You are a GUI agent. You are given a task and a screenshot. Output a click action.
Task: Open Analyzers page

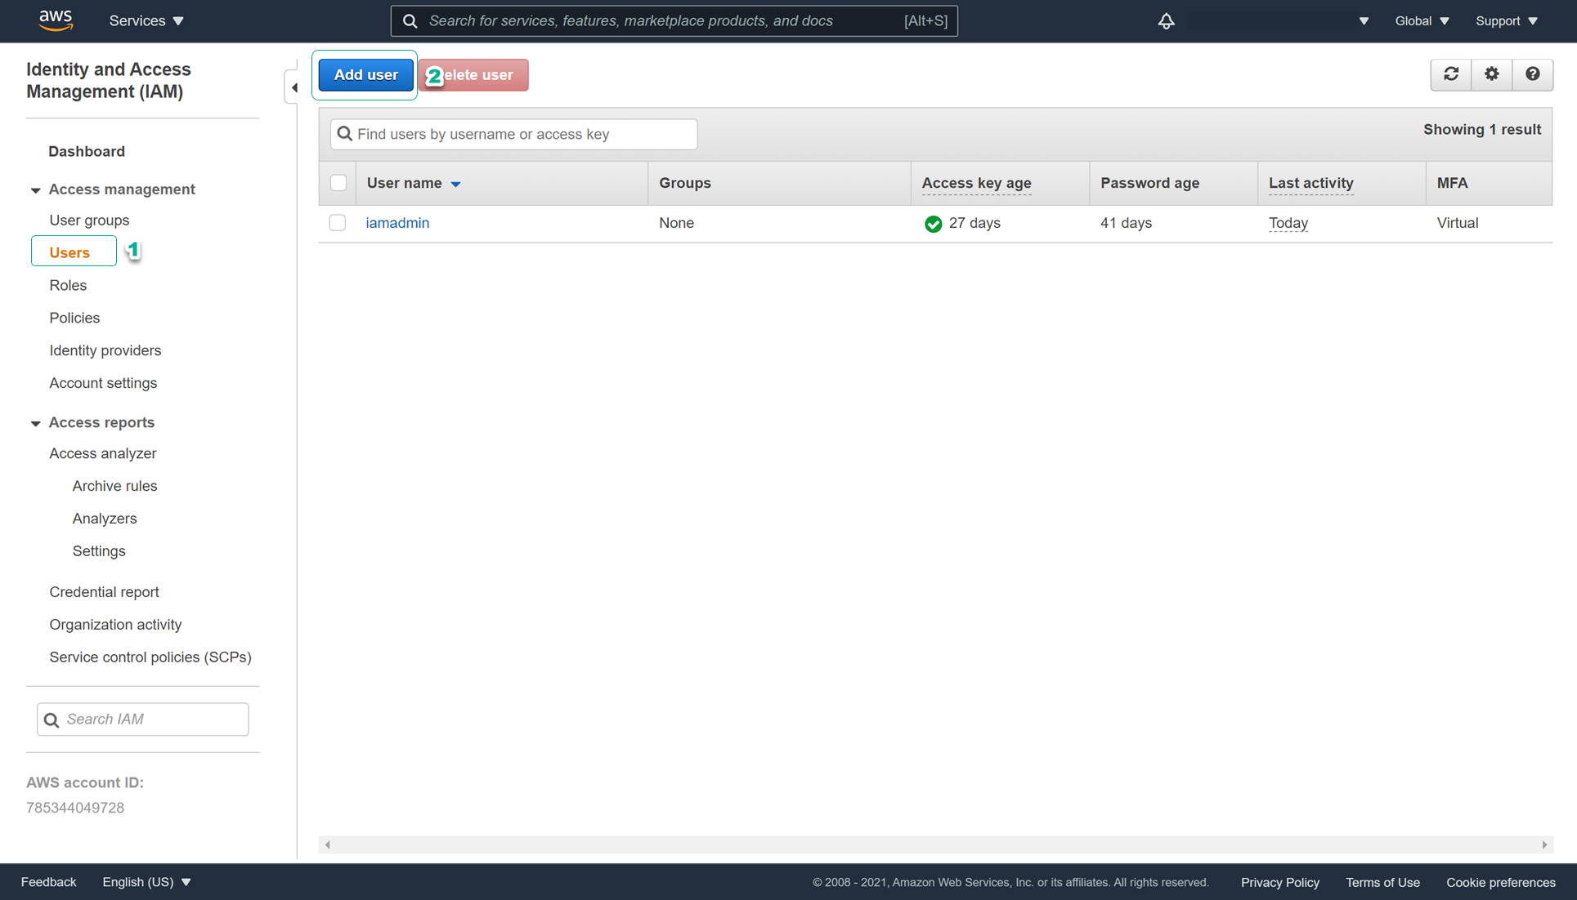pyautogui.click(x=105, y=519)
